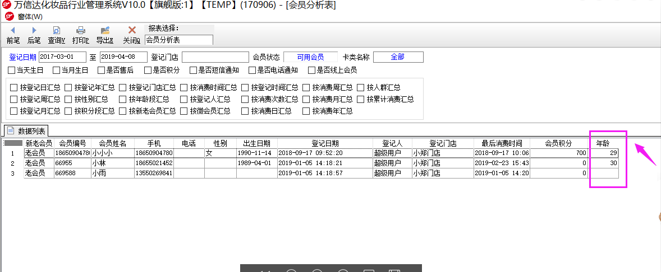Check 按积分段汇总 option
Screen dimensions: 661x272
[68, 111]
